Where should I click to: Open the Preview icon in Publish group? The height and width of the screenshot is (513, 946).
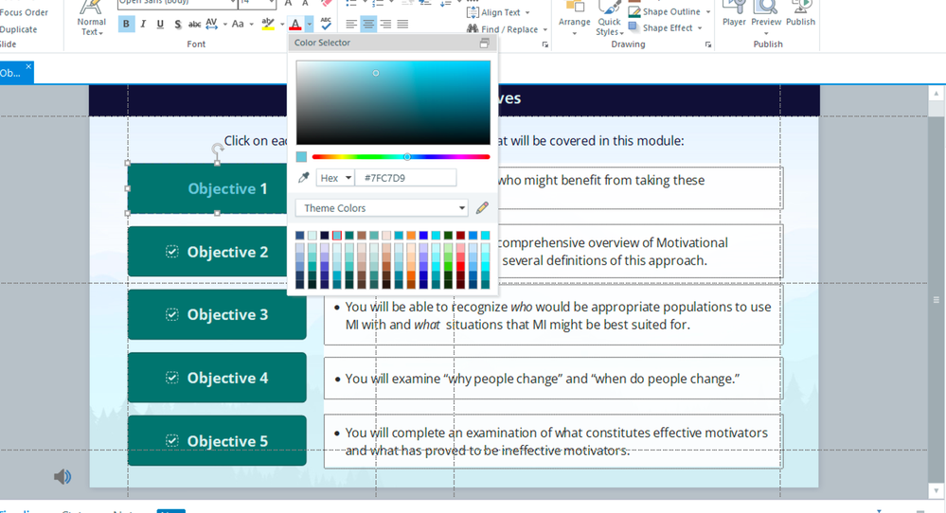pyautogui.click(x=766, y=15)
